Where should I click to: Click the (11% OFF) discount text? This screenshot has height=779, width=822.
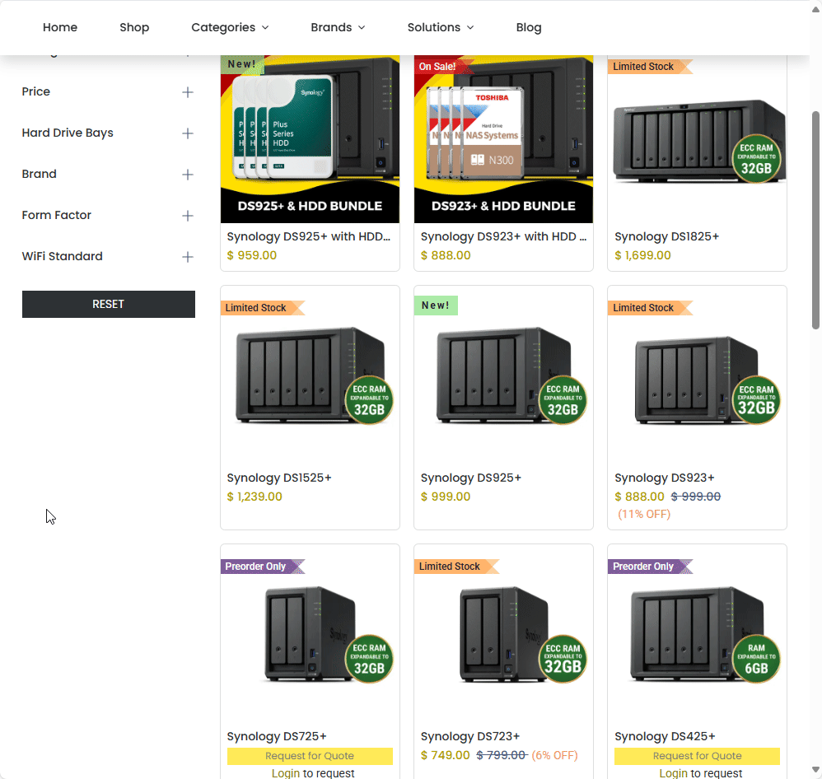tap(644, 515)
